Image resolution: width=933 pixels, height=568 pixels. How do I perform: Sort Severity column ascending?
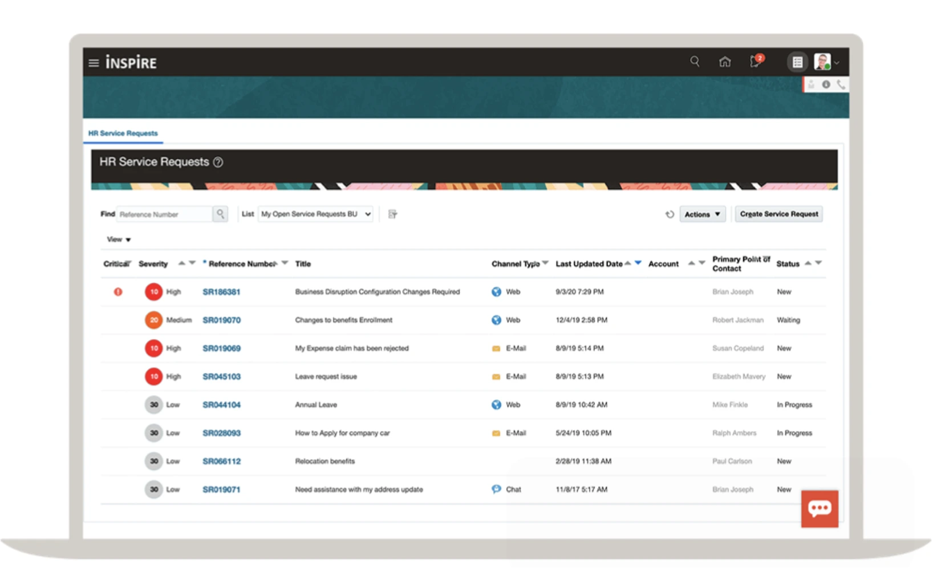pos(181,263)
